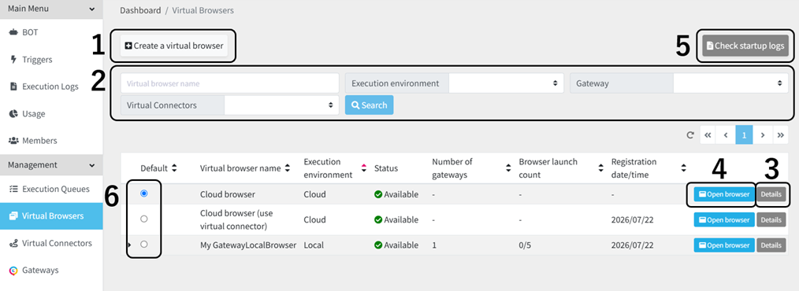This screenshot has height=291, width=799.
Task: Open browser for My GatewayLocalBrowser
Action: [724, 245]
